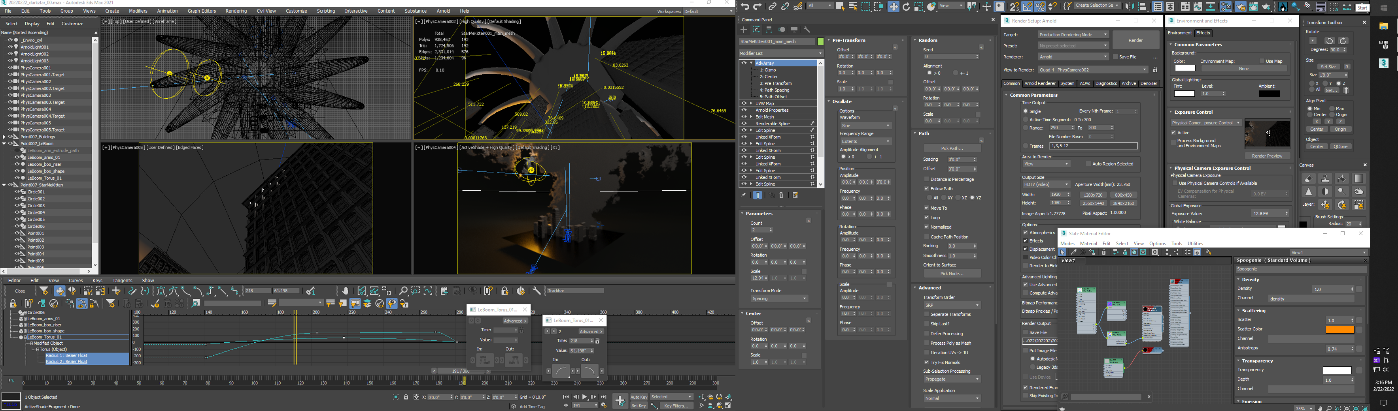Viewport: 1398px width, 411px height.
Task: Open the Key Filters... dialog
Action: 677,405
